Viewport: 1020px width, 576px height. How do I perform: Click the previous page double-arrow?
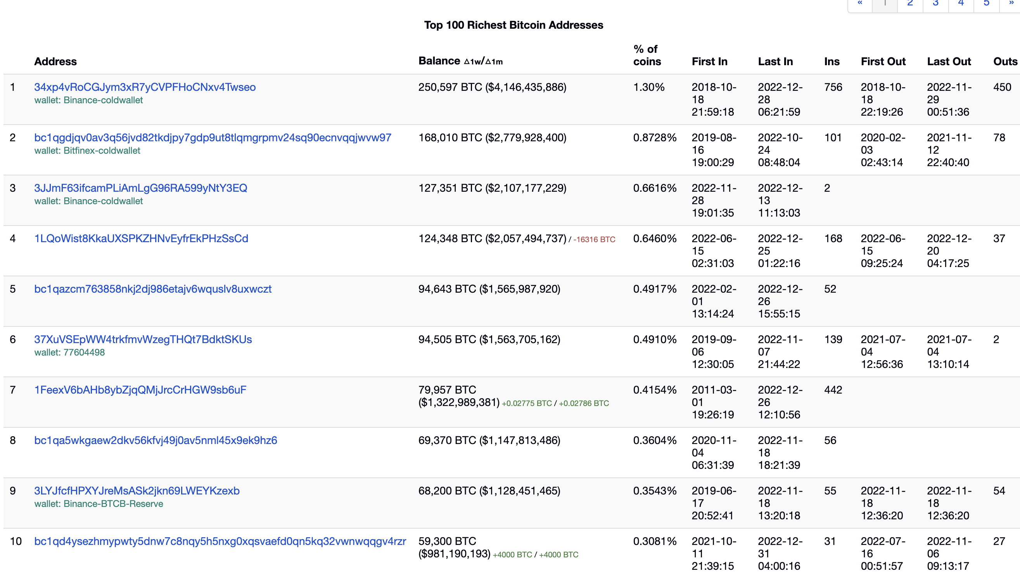[860, 4]
